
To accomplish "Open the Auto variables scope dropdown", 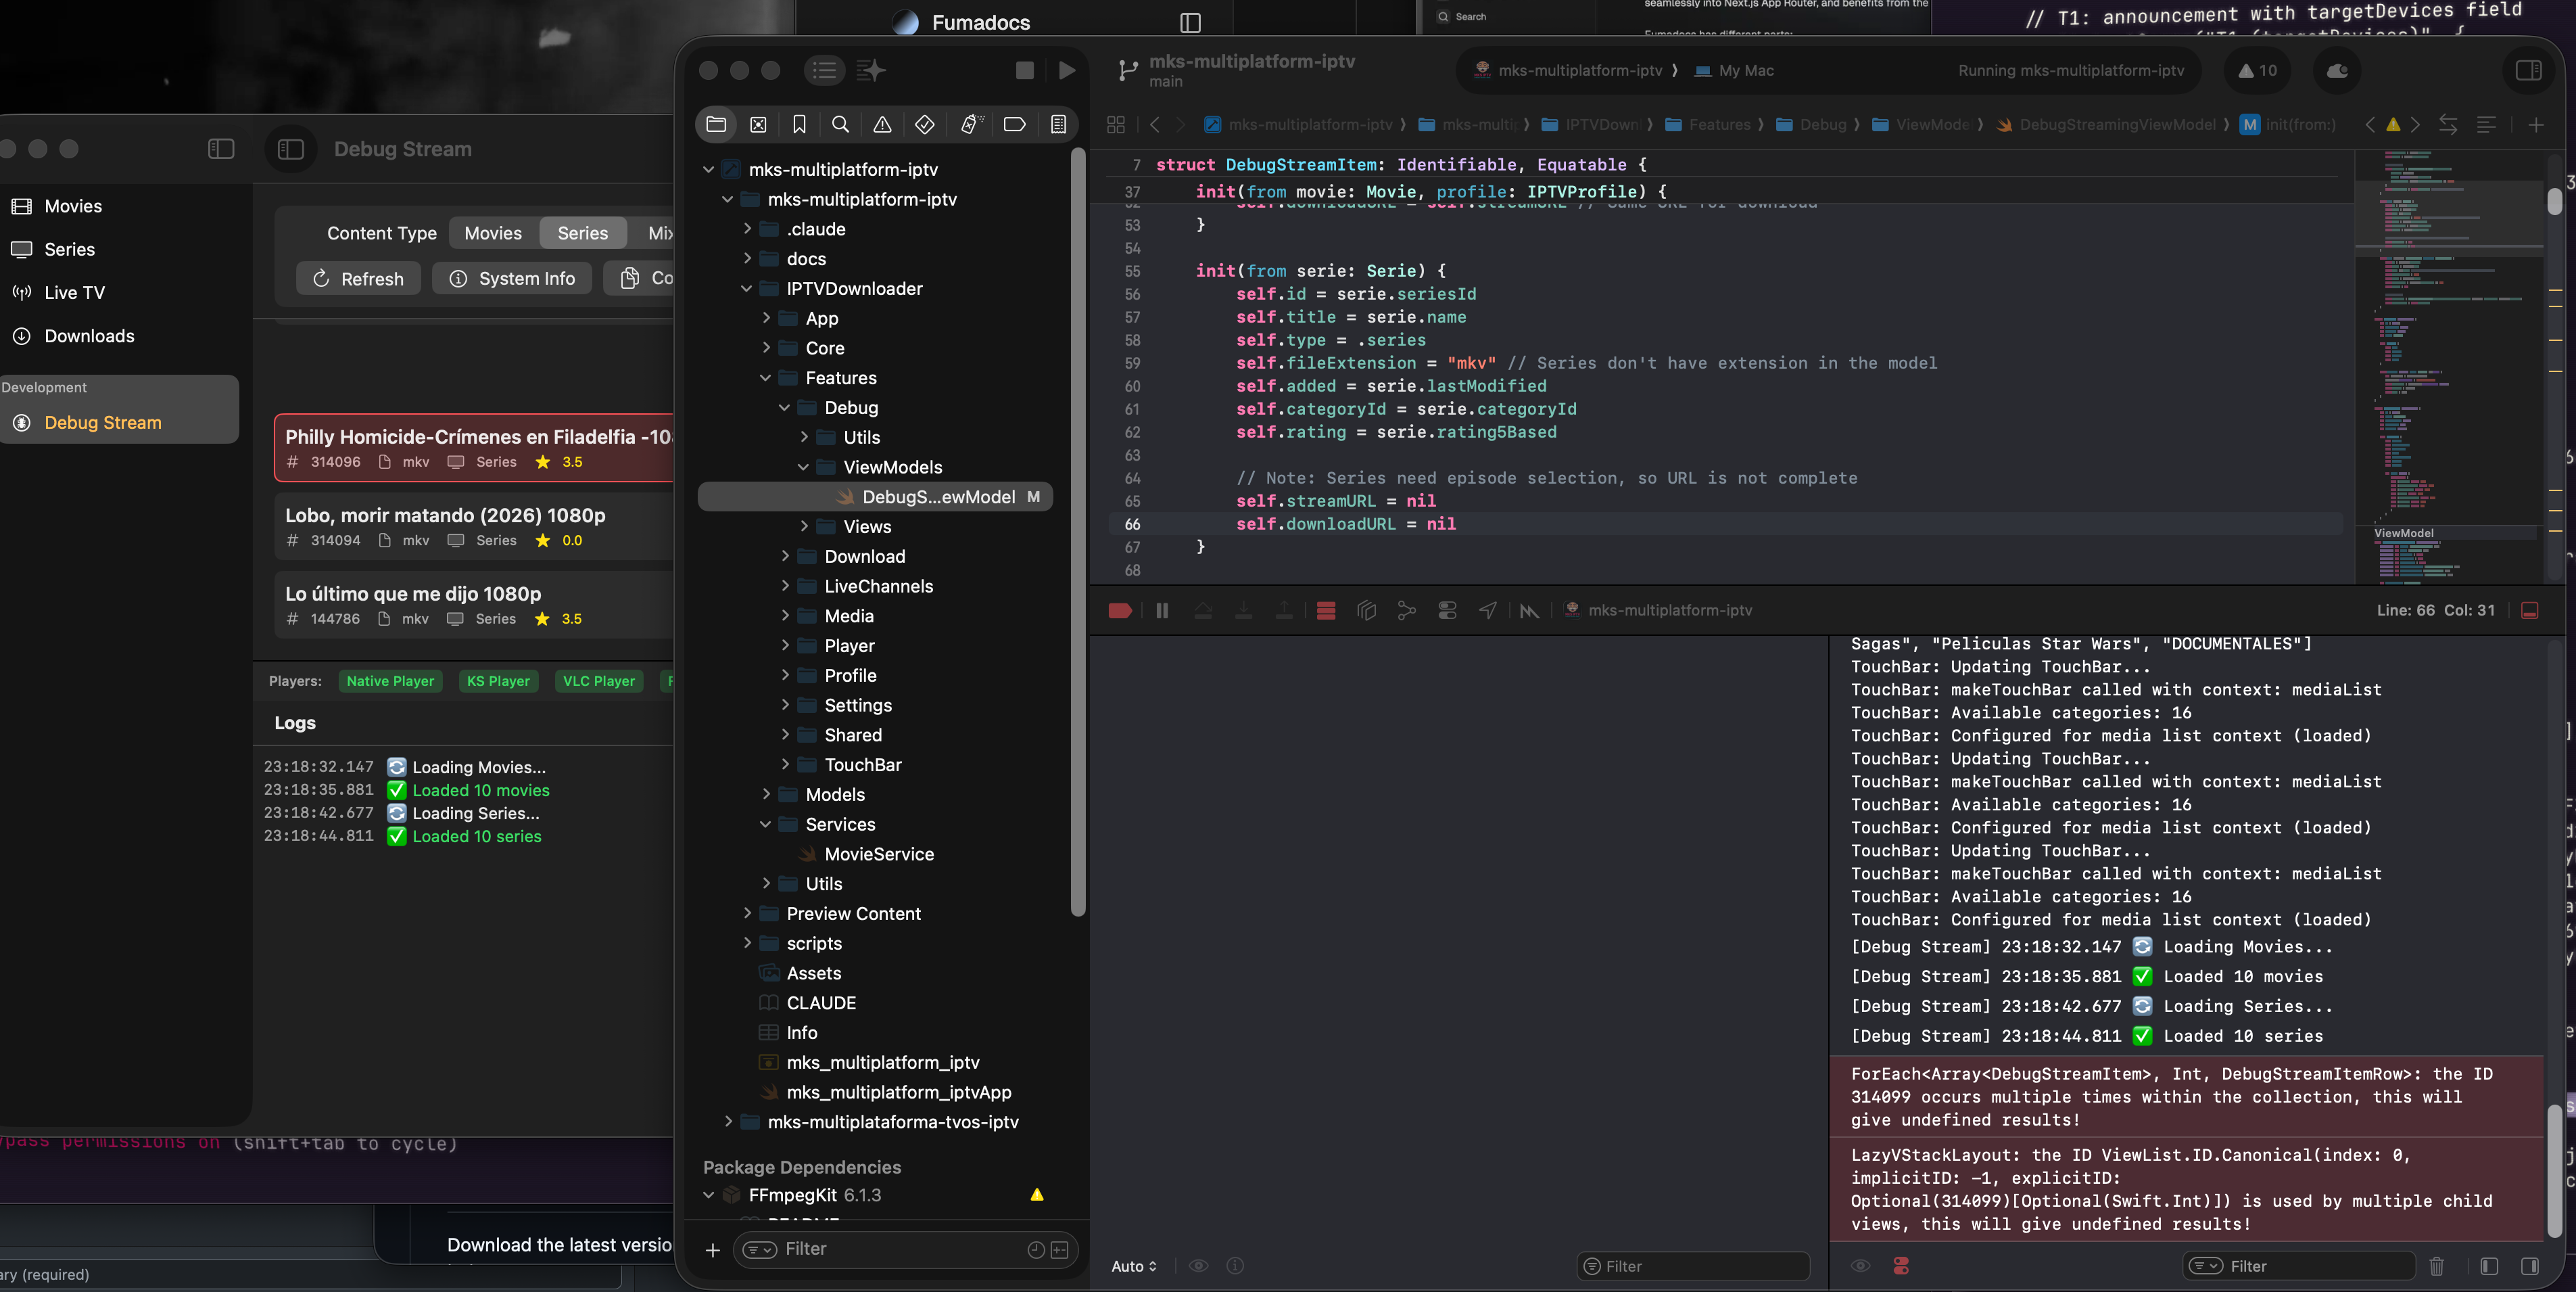I will pyautogui.click(x=1134, y=1266).
